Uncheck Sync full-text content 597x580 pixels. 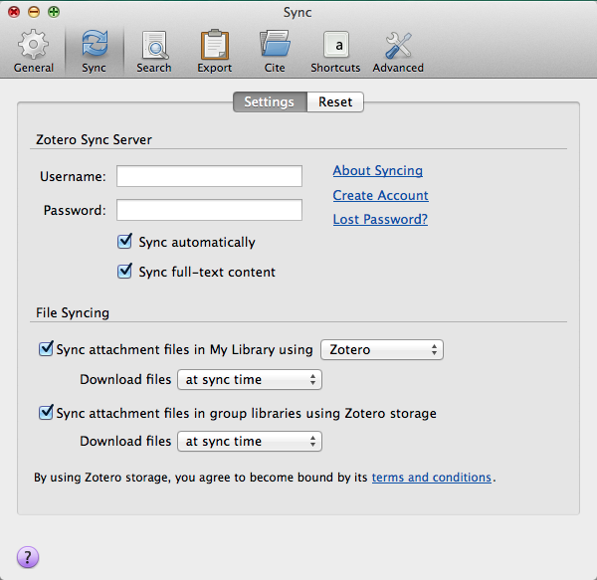click(125, 272)
